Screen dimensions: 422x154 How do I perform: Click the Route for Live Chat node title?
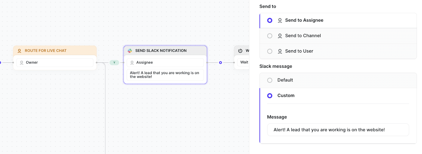[46, 50]
